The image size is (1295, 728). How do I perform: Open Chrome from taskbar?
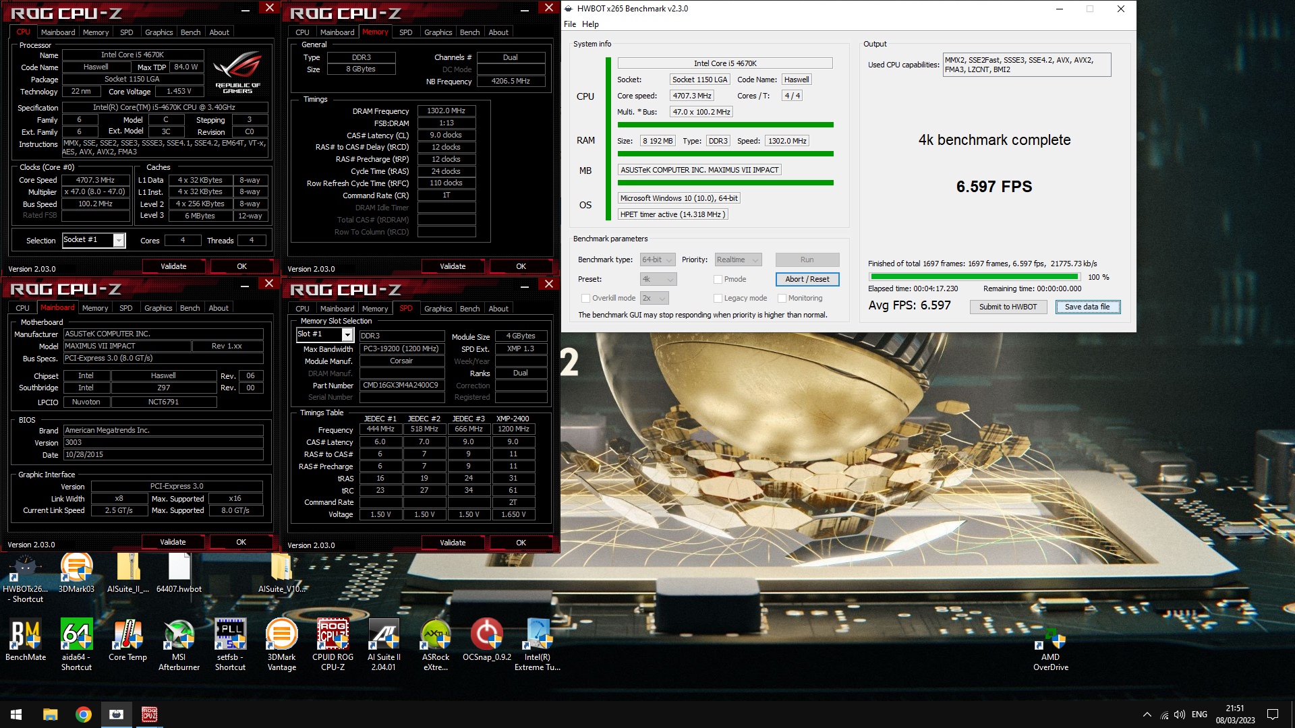84,714
